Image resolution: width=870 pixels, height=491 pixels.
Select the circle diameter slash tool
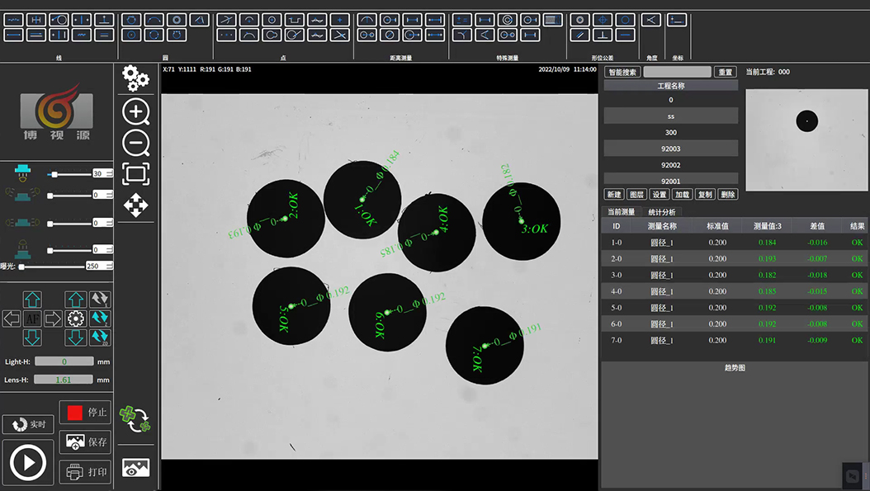(390, 35)
